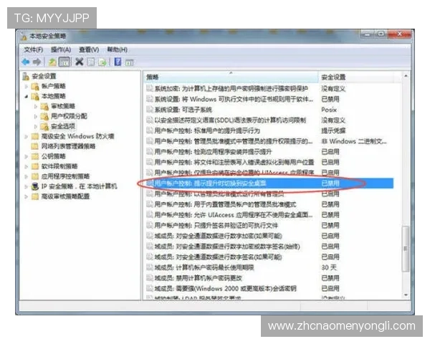Image resolution: width=430 pixels, height=344 pixels.
Task: Click the icon of 域成员: 禁用计算机帐户密码更改
Action: (150, 277)
